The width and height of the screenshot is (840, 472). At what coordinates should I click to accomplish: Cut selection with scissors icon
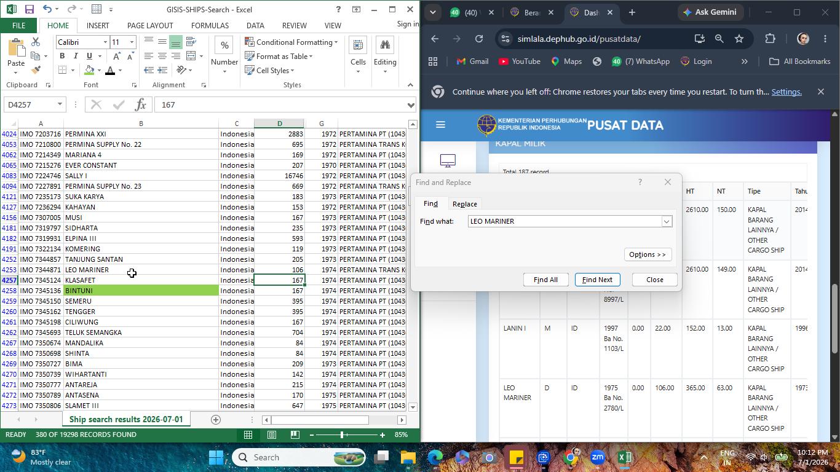click(x=36, y=42)
